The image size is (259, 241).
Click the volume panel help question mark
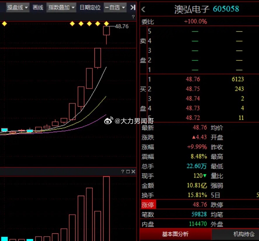(x=123, y=171)
